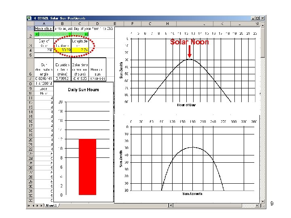Select row 5 header
291x218 pixels.
click(31, 55)
